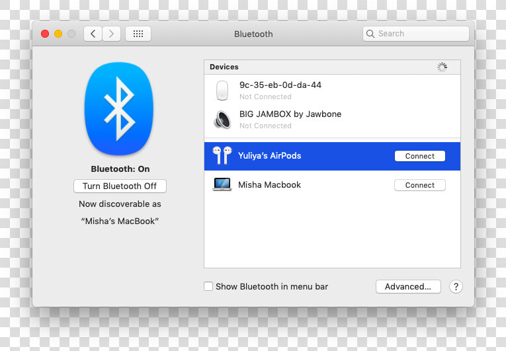
Task: Select Yuliya's AirPods device name
Action: tap(269, 156)
